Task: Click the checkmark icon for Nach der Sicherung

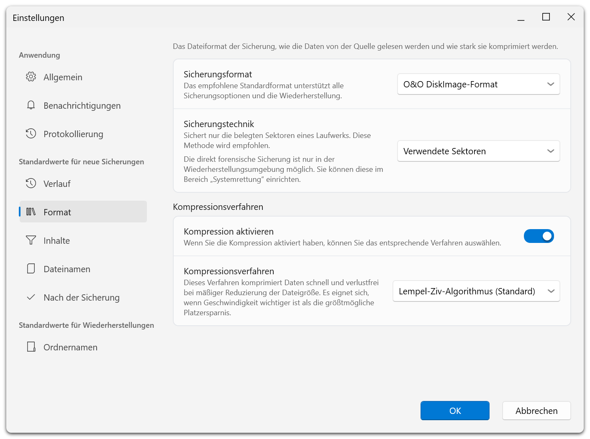Action: (x=31, y=297)
